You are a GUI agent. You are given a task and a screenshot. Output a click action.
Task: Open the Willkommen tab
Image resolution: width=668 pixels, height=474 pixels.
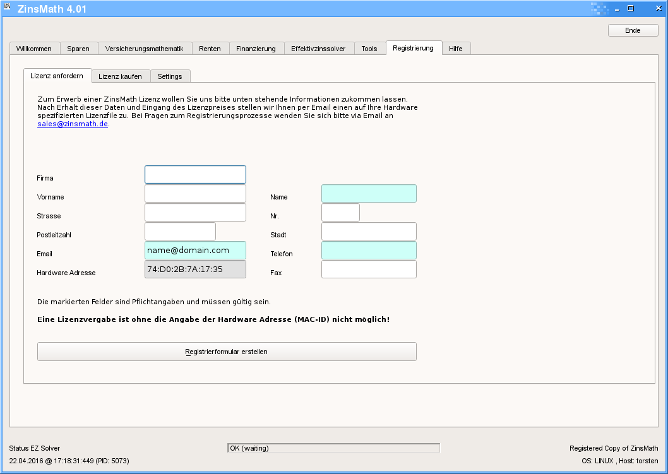coord(34,49)
